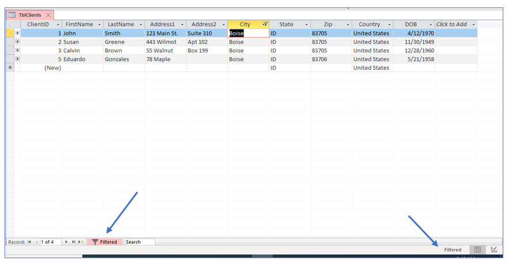Viewport: 509px width, 265px height.
Task: Open the LastName column dropdown
Action: point(141,25)
